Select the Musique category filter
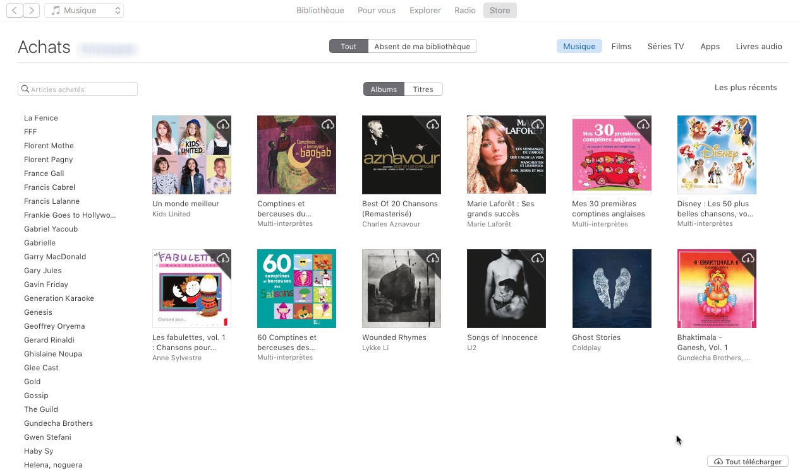 click(x=579, y=46)
